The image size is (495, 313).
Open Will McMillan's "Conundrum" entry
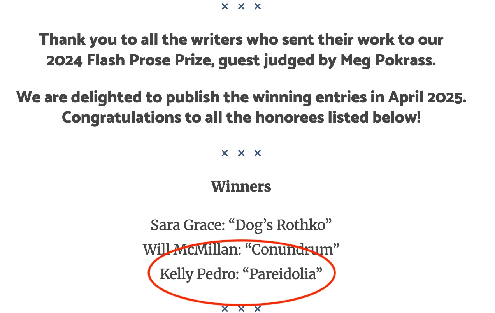pyautogui.click(x=241, y=249)
